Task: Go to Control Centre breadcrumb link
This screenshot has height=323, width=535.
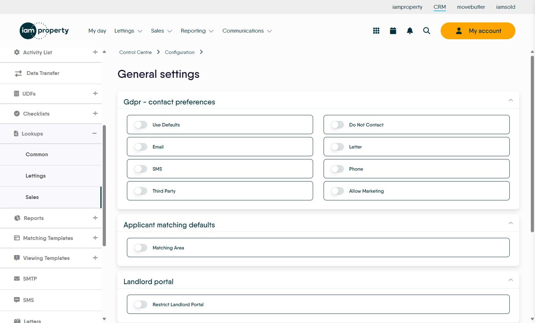Action: point(135,52)
